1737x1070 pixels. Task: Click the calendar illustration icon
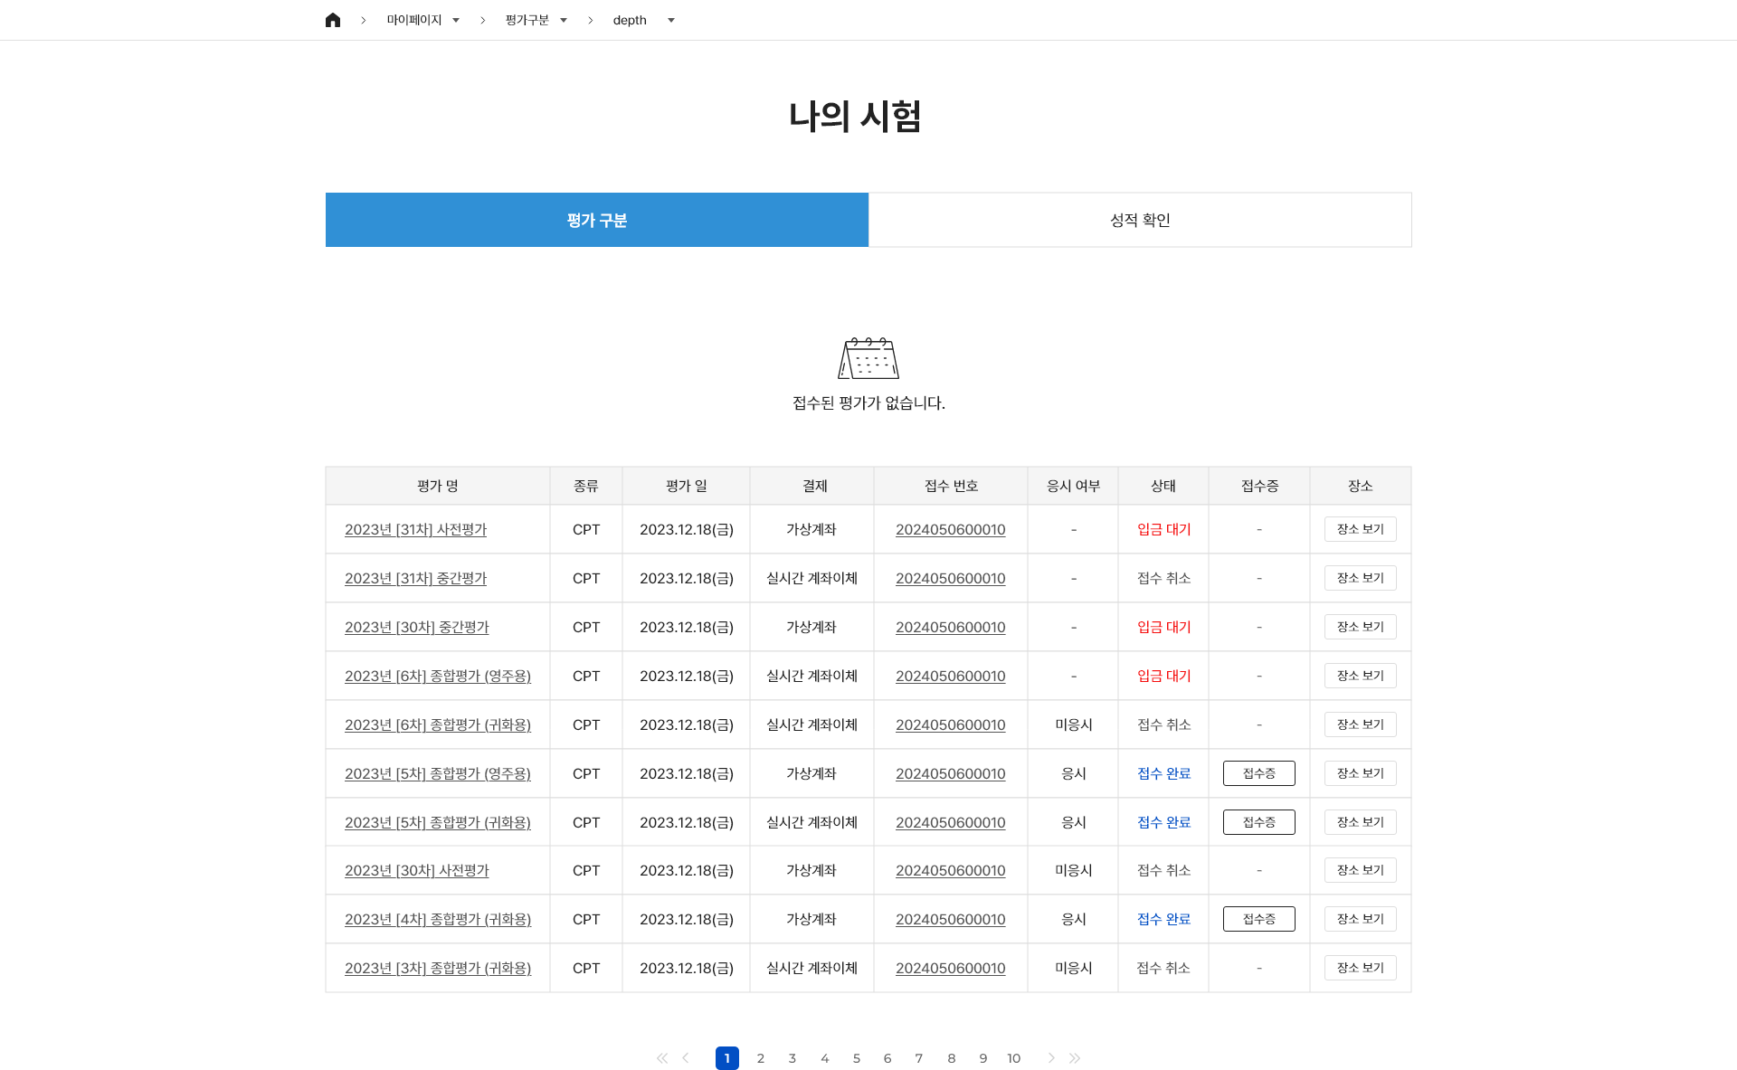pyautogui.click(x=868, y=358)
